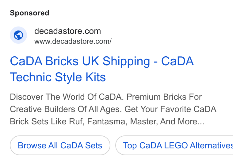This screenshot has height=165, width=233.
Task: Select the 'Top CaDA LEGO Alternatives' chip
Action: pos(174,145)
